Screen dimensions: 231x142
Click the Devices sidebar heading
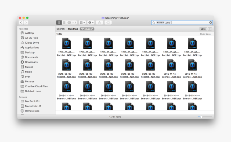[x=23, y=97]
